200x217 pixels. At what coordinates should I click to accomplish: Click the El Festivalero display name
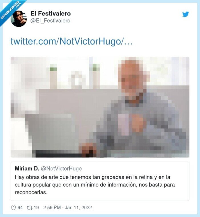click(x=51, y=13)
